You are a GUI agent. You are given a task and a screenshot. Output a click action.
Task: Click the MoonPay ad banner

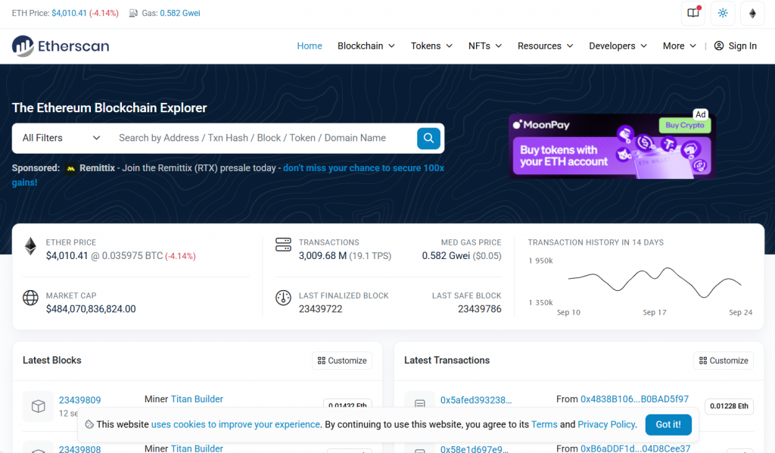(612, 146)
